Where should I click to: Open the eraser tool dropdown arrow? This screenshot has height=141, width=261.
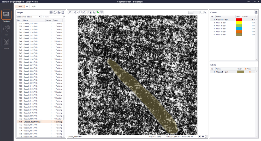87,12
